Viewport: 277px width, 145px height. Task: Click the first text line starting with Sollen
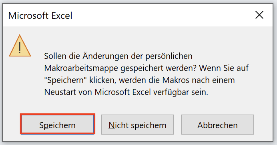(x=118, y=56)
